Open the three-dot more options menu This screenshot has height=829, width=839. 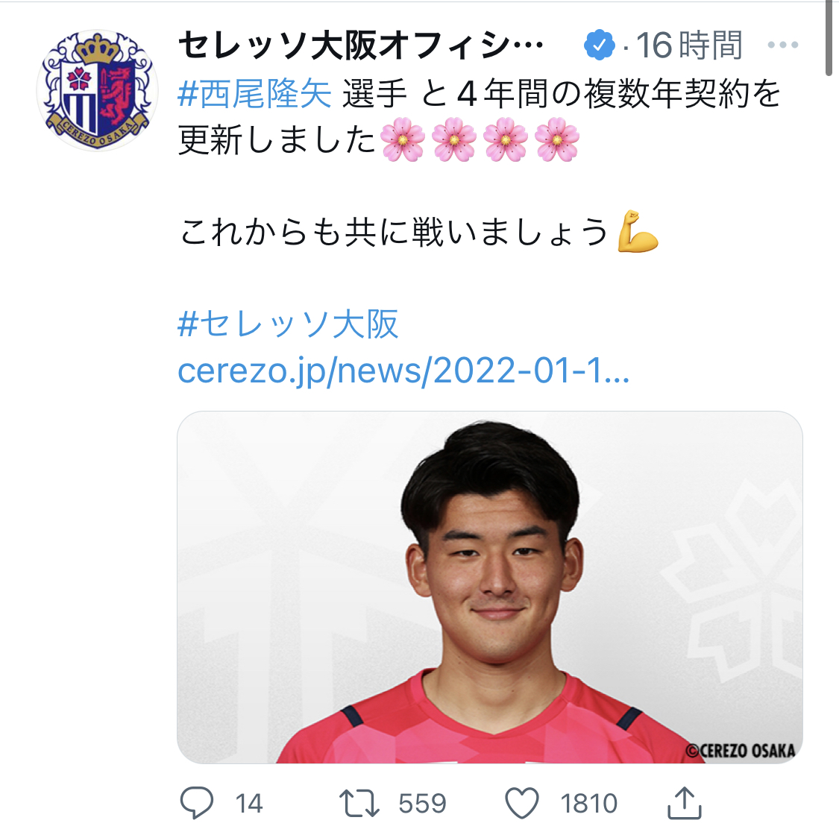783,45
